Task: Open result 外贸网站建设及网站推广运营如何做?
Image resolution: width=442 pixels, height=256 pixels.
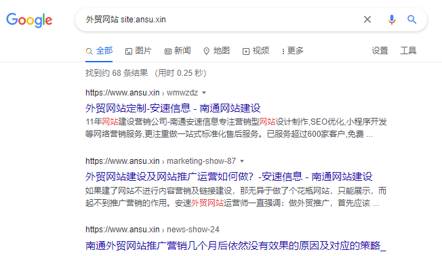Action: pos(229,177)
